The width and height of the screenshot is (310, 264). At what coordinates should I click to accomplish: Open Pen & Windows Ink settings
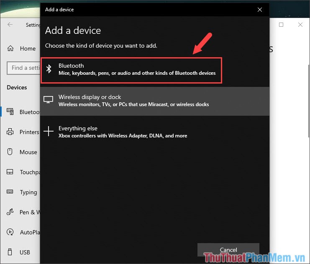[x=21, y=212]
